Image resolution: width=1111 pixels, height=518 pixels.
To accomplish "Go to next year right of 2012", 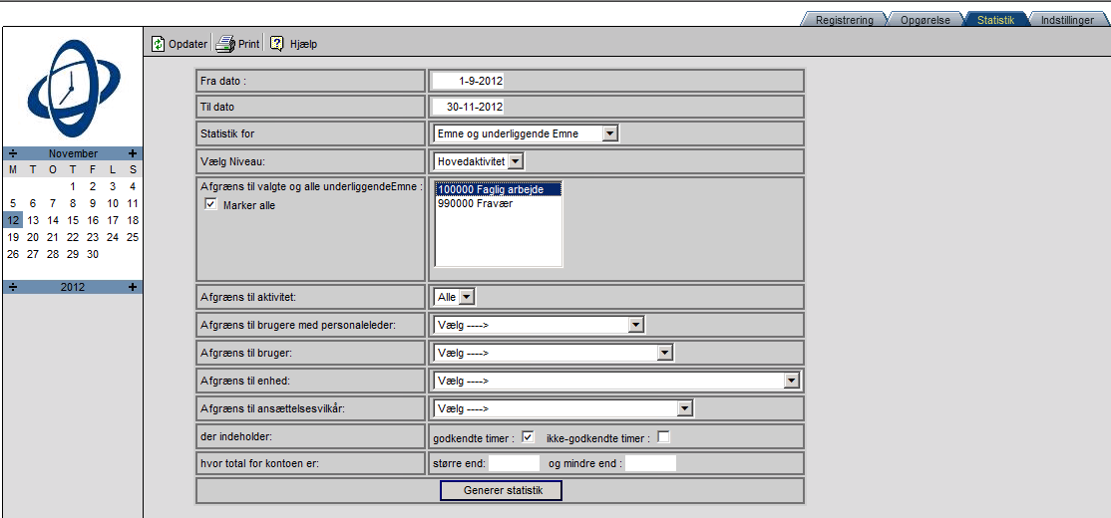I will pyautogui.click(x=132, y=287).
